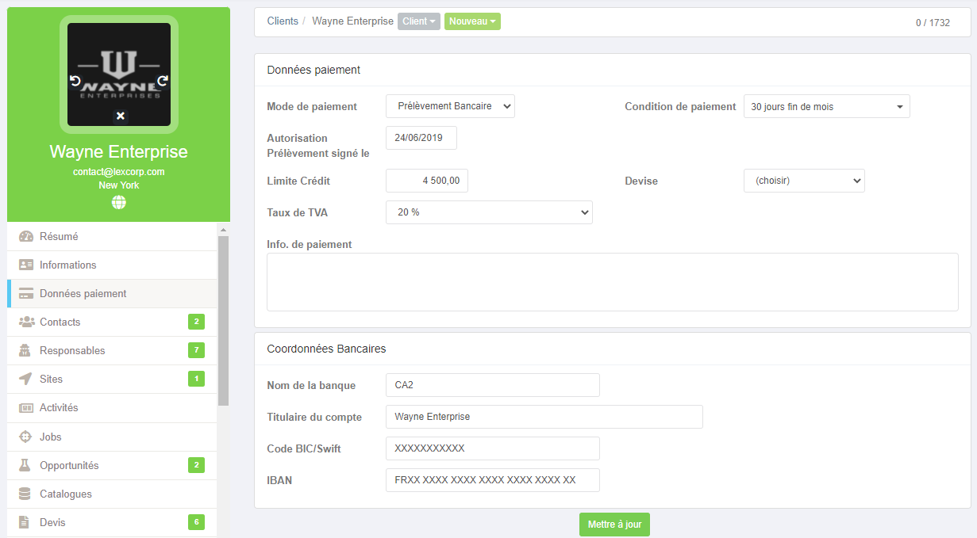The height and width of the screenshot is (538, 977).
Task: Click the contact@lexcorp.com email link
Action: click(x=119, y=171)
